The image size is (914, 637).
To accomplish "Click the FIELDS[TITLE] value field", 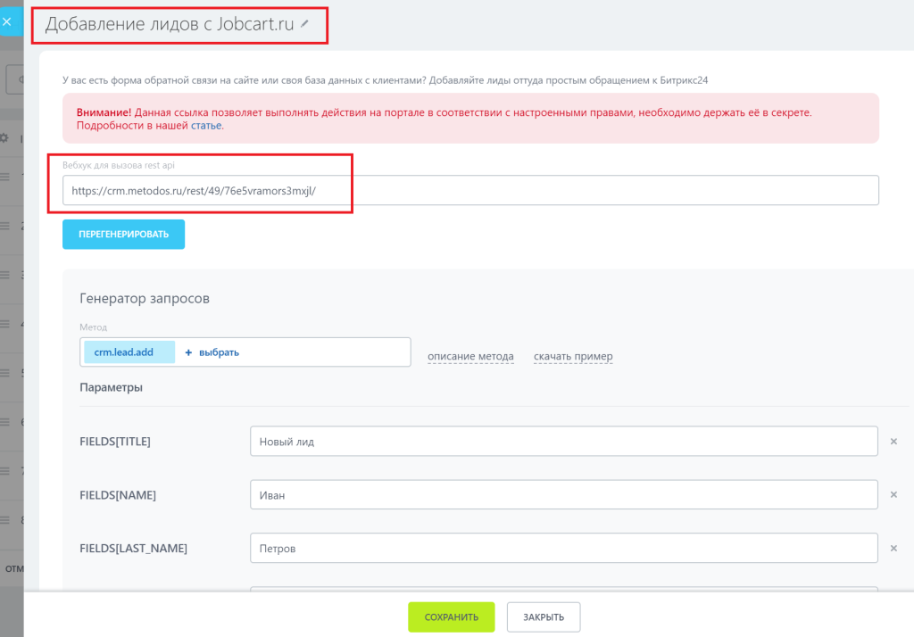I will tap(564, 442).
